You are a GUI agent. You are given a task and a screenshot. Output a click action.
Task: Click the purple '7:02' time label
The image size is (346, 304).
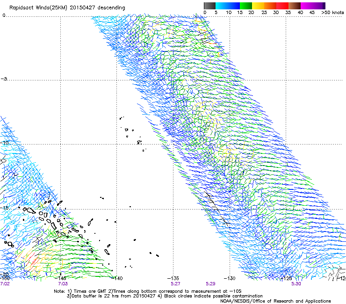[5, 284]
